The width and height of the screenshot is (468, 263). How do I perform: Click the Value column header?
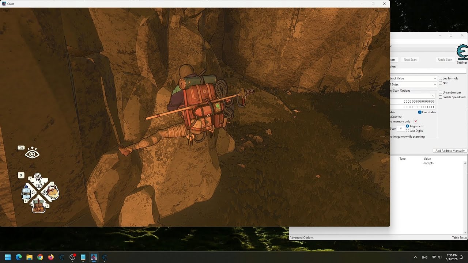coord(427,159)
